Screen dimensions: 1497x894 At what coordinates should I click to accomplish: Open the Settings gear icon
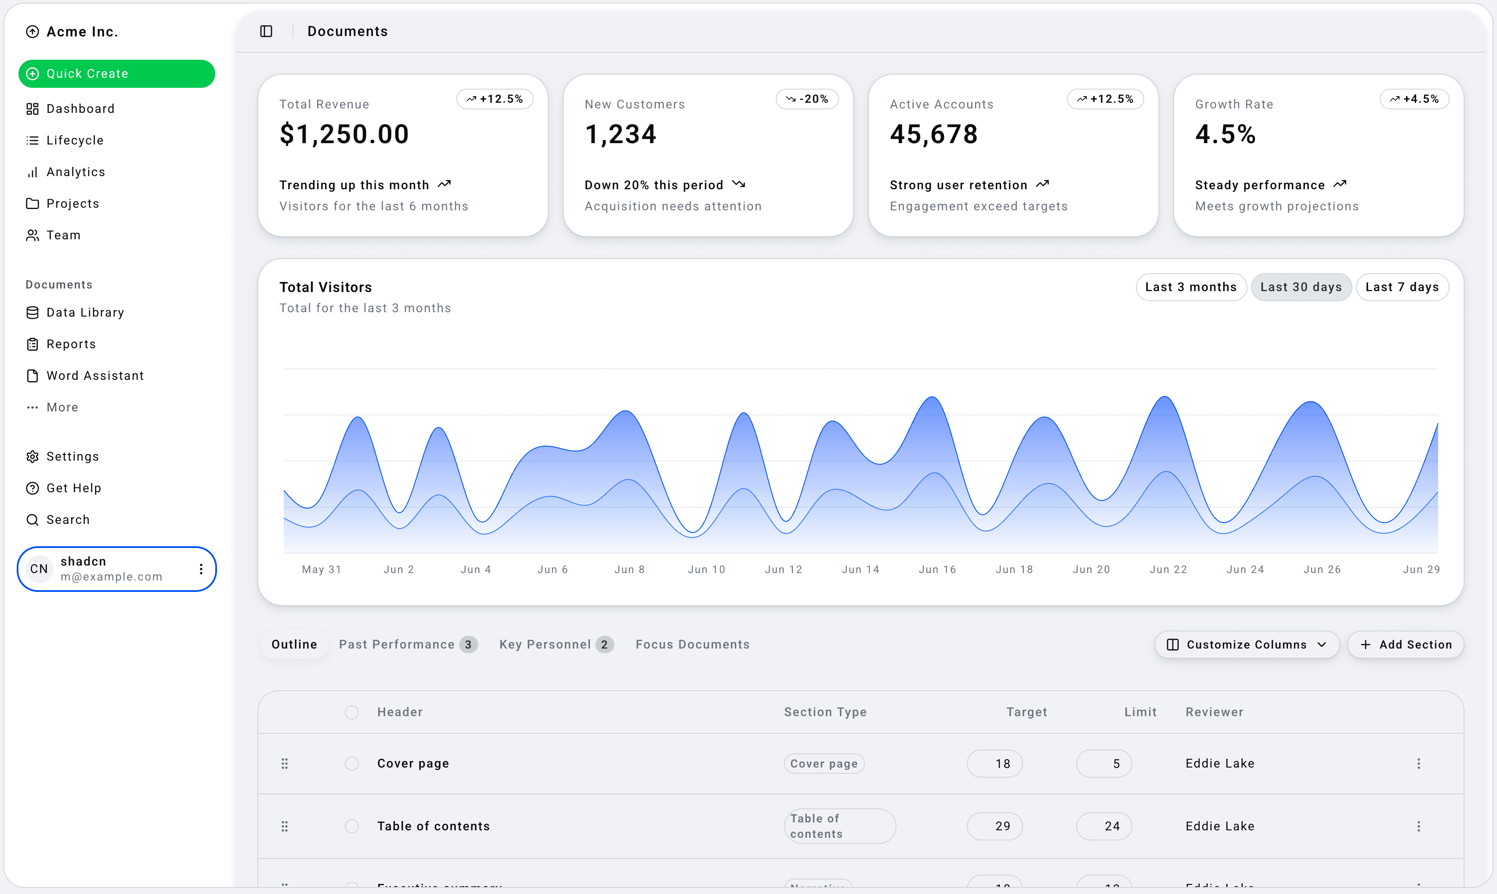click(33, 457)
